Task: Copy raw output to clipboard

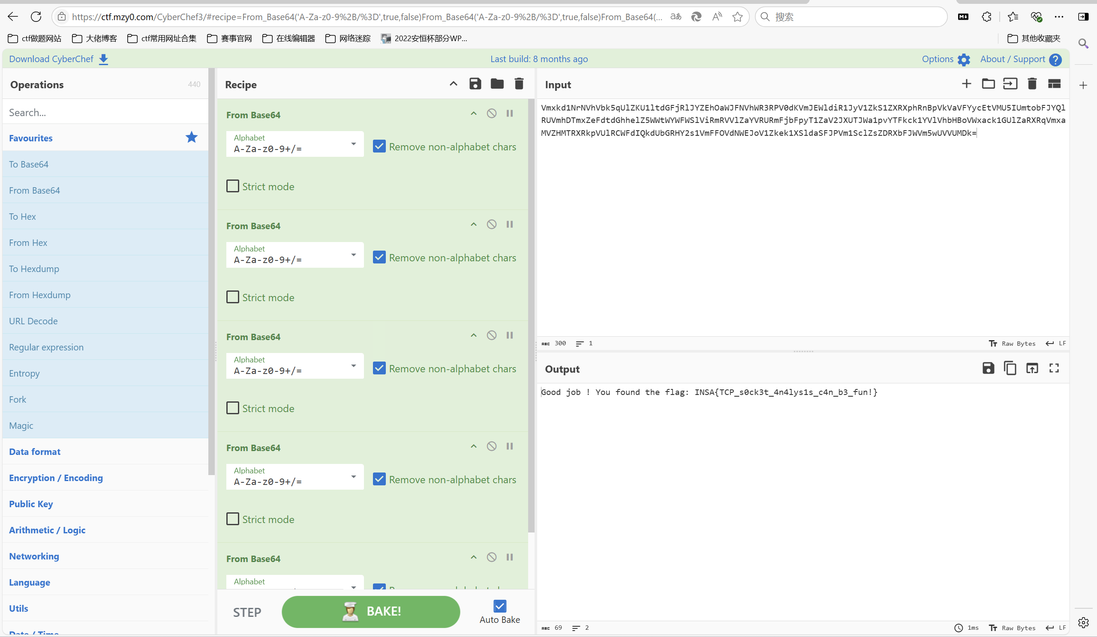Action: [x=1010, y=368]
